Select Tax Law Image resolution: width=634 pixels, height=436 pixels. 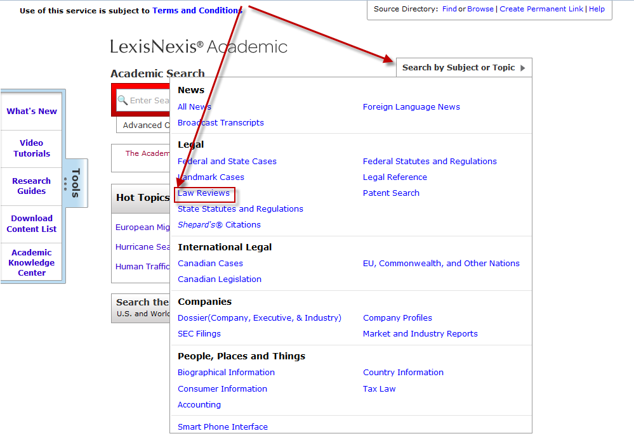click(x=380, y=388)
